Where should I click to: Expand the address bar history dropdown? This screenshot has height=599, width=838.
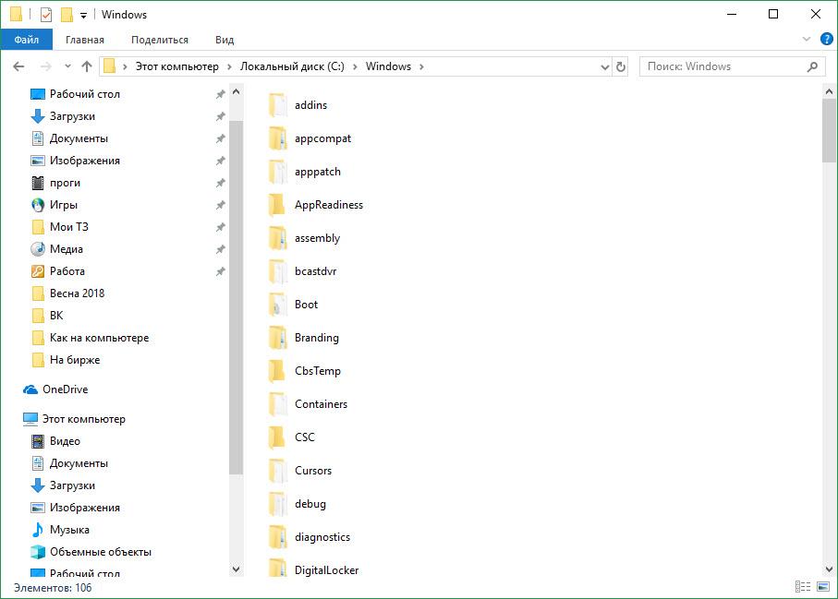click(604, 66)
